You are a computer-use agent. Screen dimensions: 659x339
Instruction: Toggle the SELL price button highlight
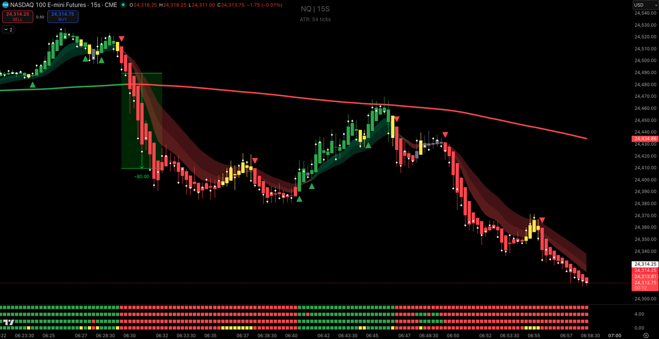(17, 16)
